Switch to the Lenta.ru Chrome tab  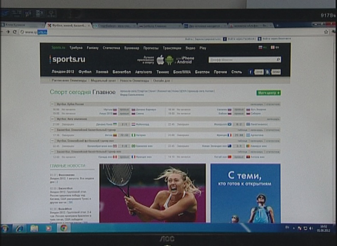tap(160, 26)
